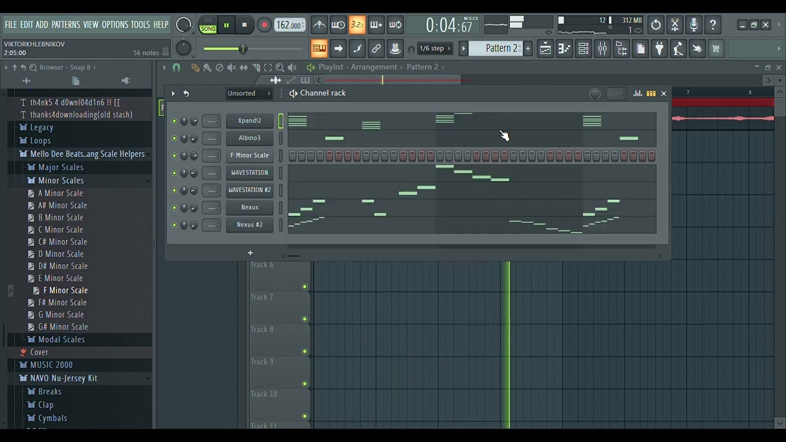Add a channel with plus button
Screen dimensions: 786x442
click(x=250, y=253)
